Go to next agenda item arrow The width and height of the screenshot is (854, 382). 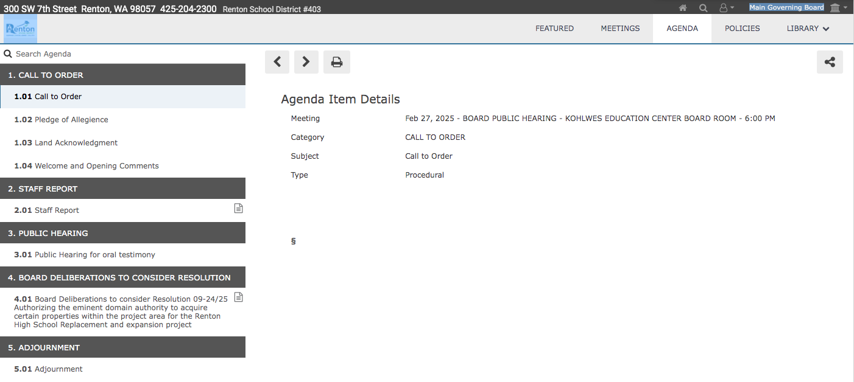pos(306,62)
